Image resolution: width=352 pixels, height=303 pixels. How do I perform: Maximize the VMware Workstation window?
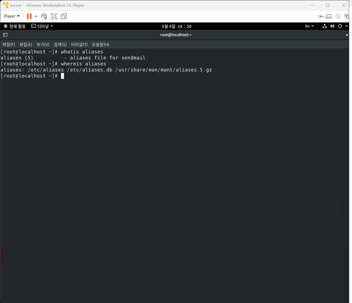point(328,5)
